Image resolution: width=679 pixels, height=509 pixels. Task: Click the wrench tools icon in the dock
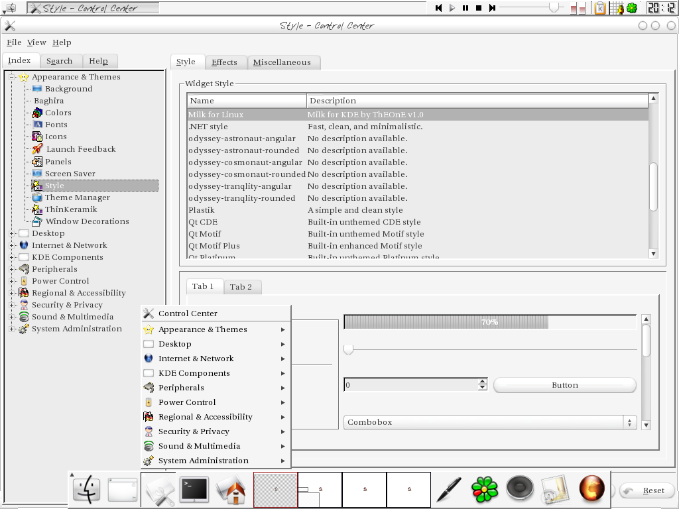(x=159, y=490)
